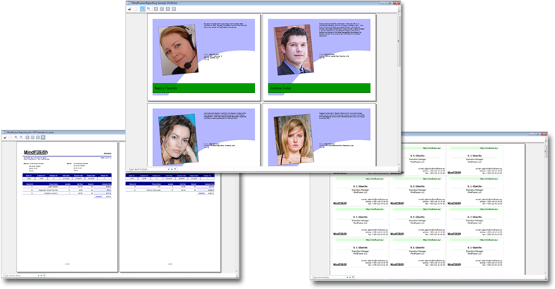This screenshot has height=289, width=555.
Task: Click highlighted two-pages icon in Invoices toolbar
Action: click(x=43, y=138)
